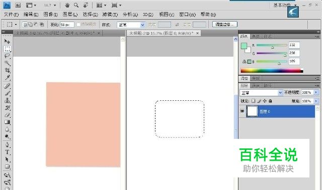
Task: Select the Rectangle shape tool
Action: tap(7, 166)
